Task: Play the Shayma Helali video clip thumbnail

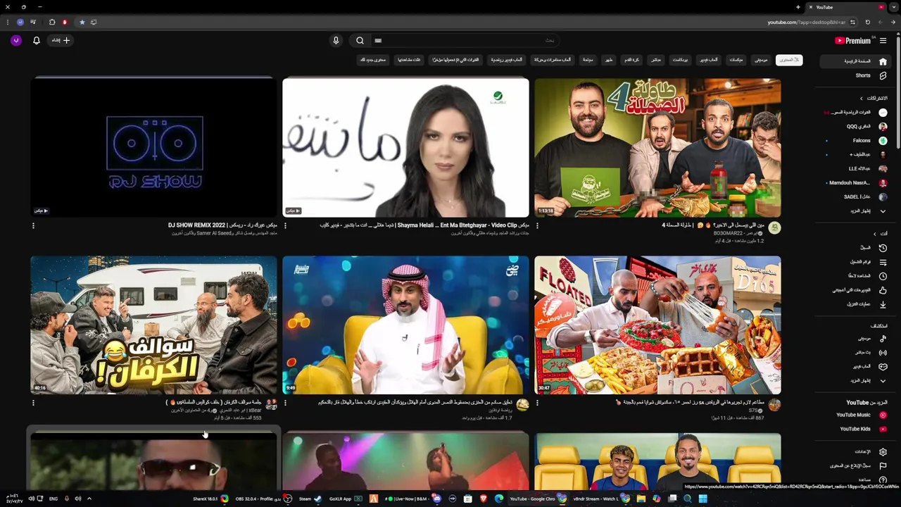Action: click(405, 148)
